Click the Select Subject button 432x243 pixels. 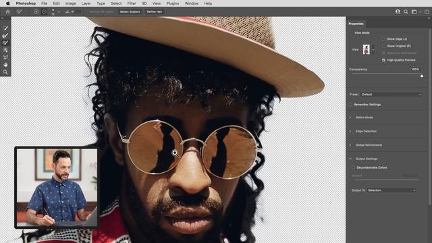coord(130,11)
